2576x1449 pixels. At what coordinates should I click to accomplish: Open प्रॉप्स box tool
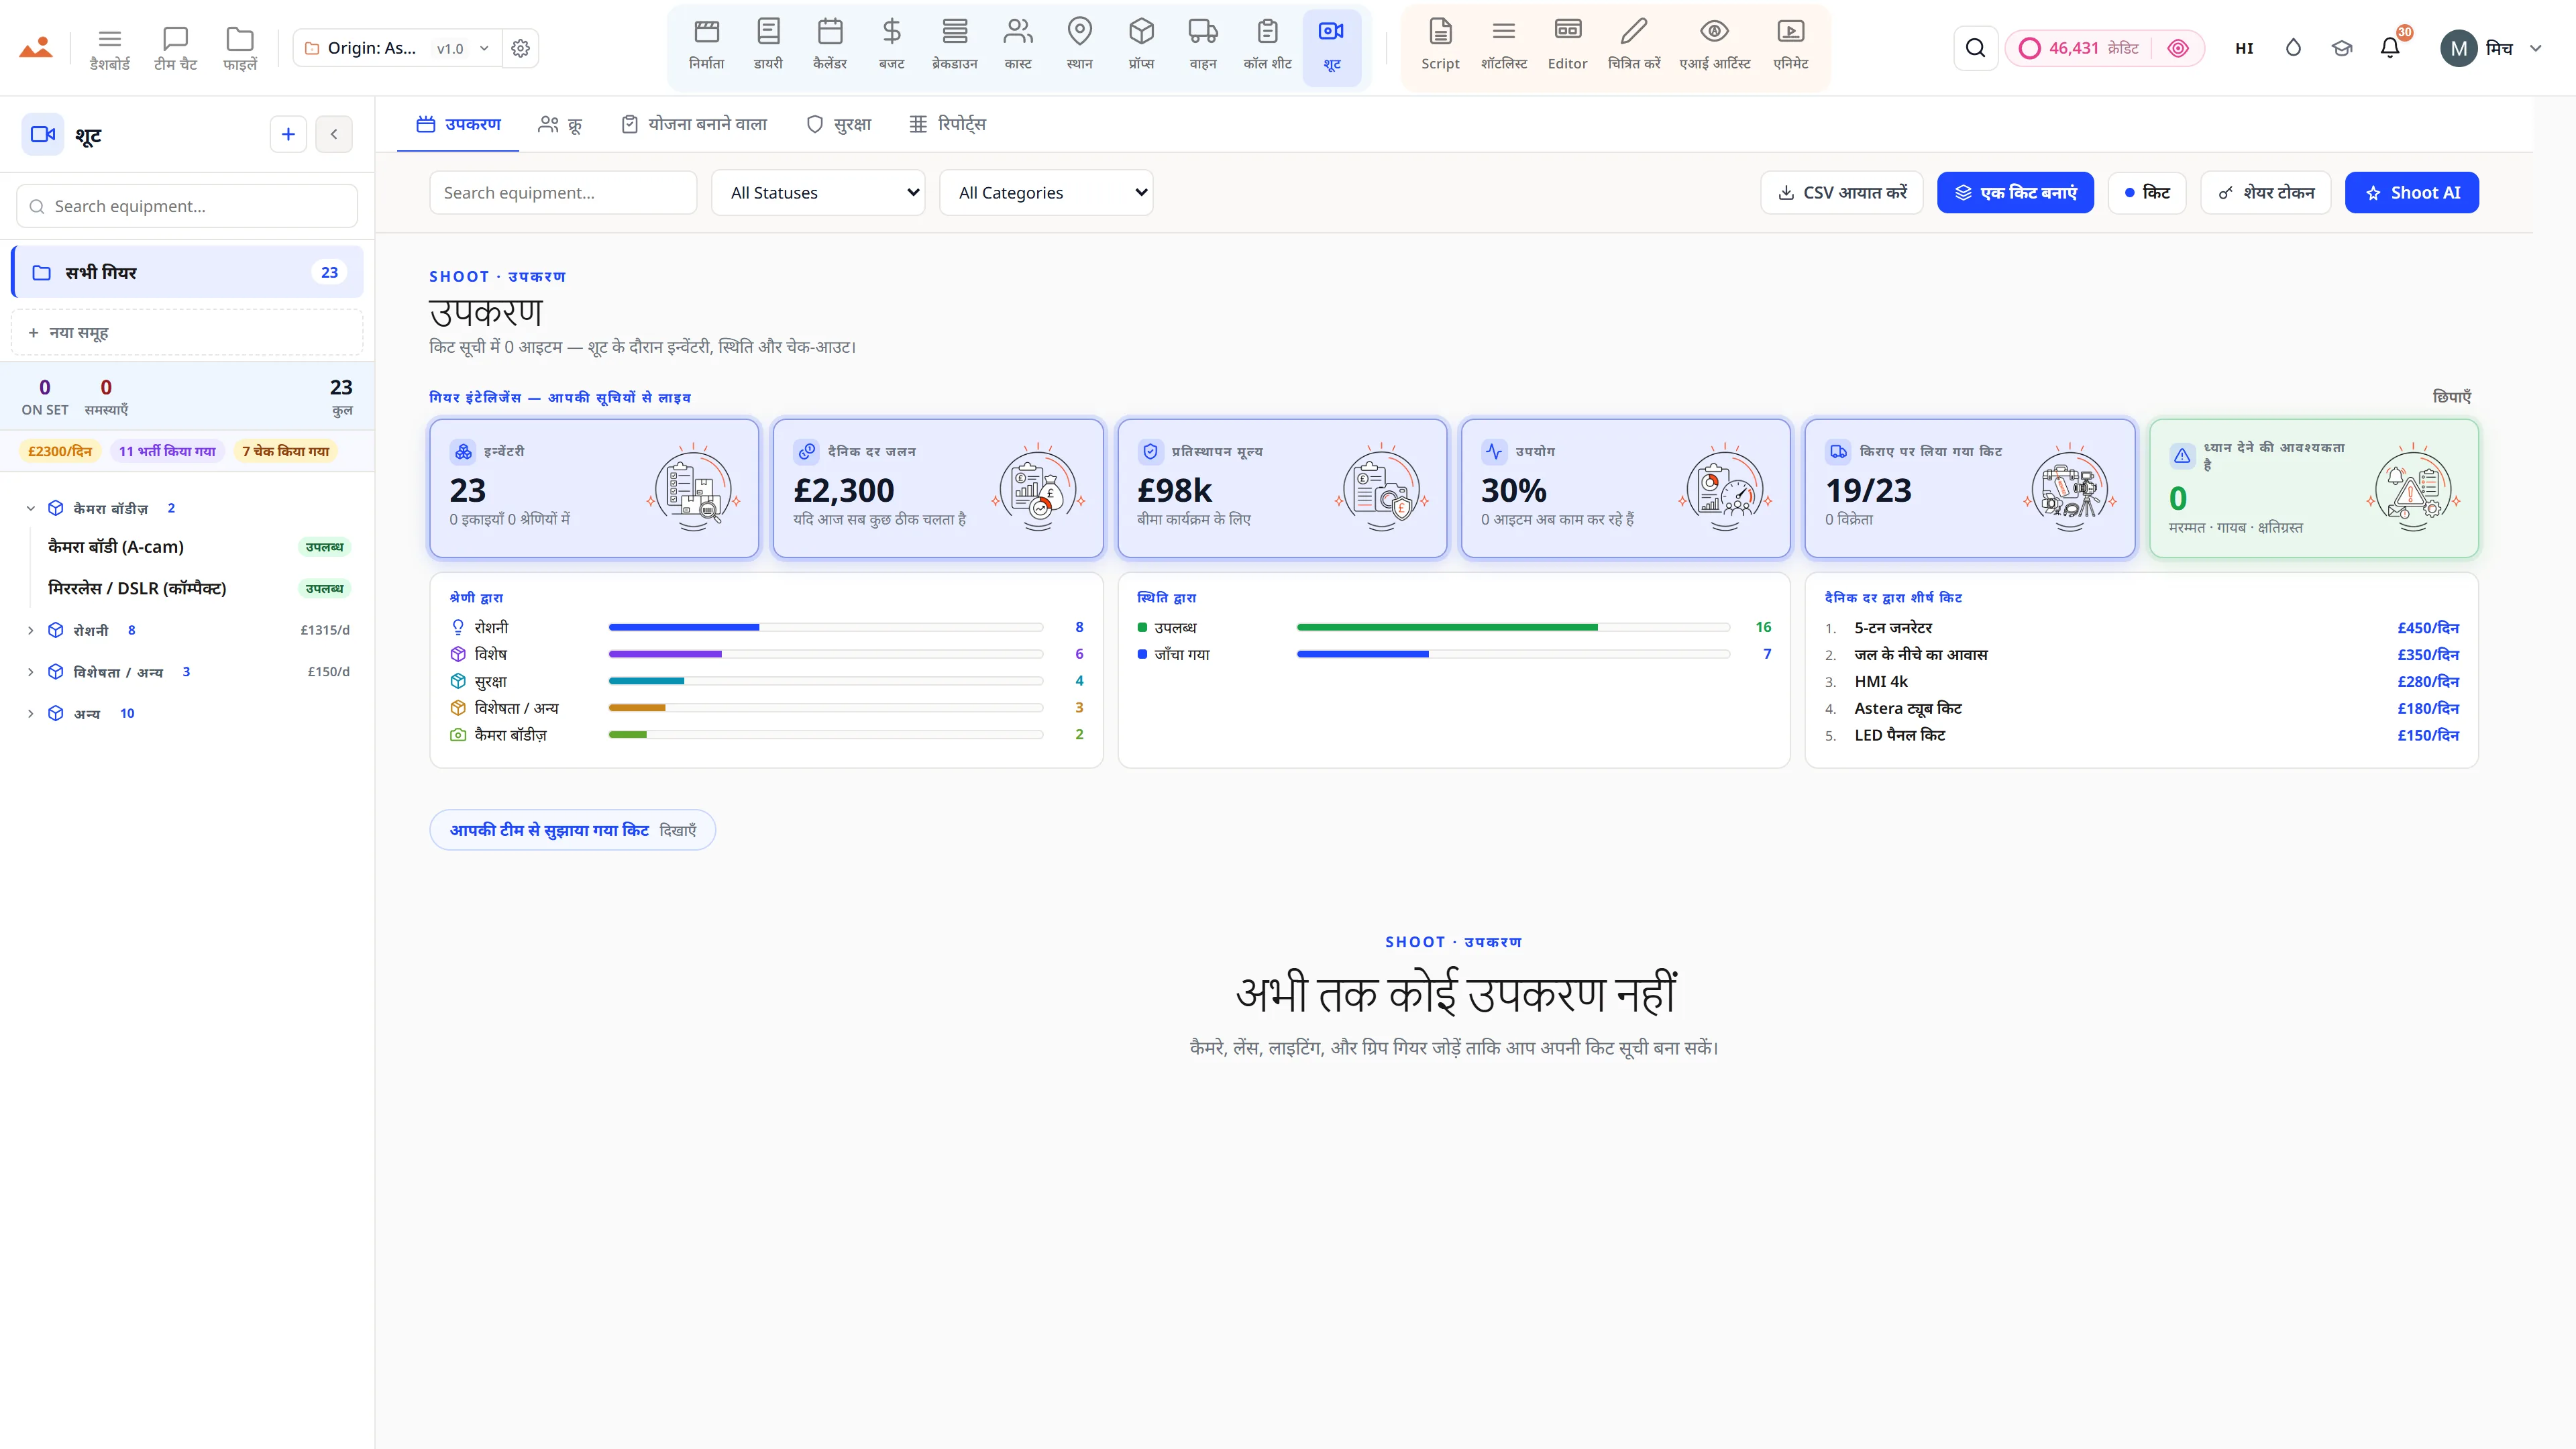1141,47
